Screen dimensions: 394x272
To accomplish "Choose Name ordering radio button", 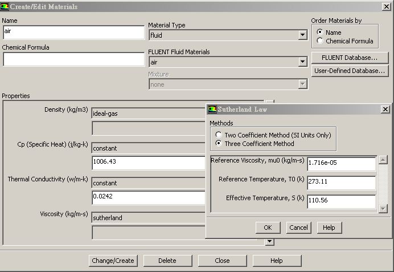I will pyautogui.click(x=320, y=33).
